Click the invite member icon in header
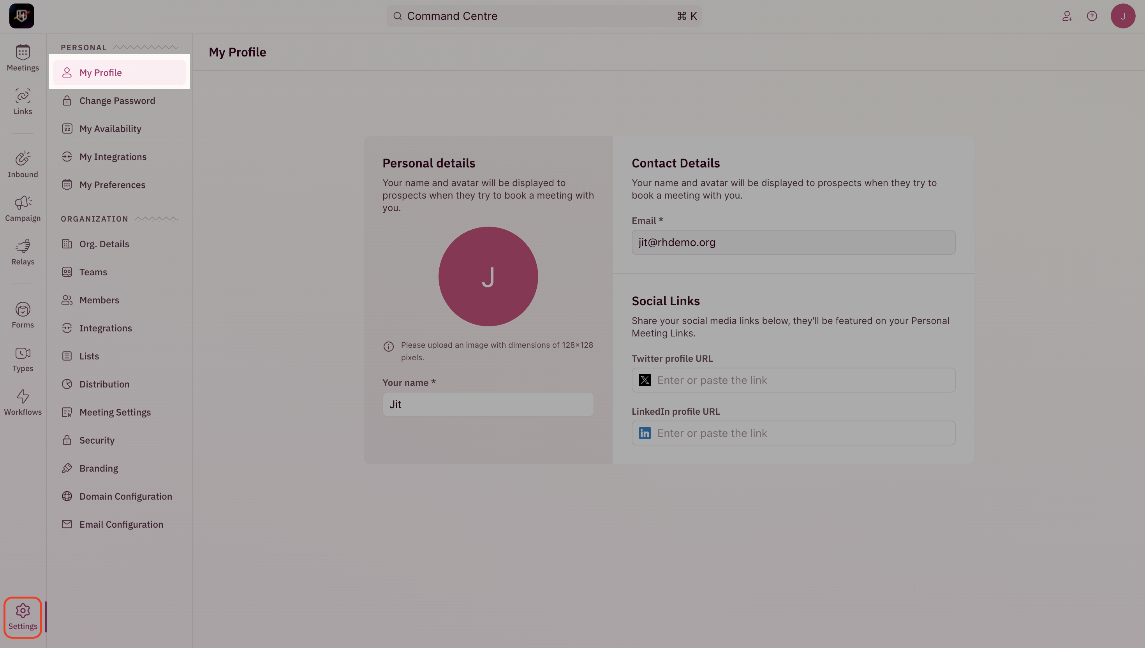The height and width of the screenshot is (648, 1145). pyautogui.click(x=1067, y=16)
